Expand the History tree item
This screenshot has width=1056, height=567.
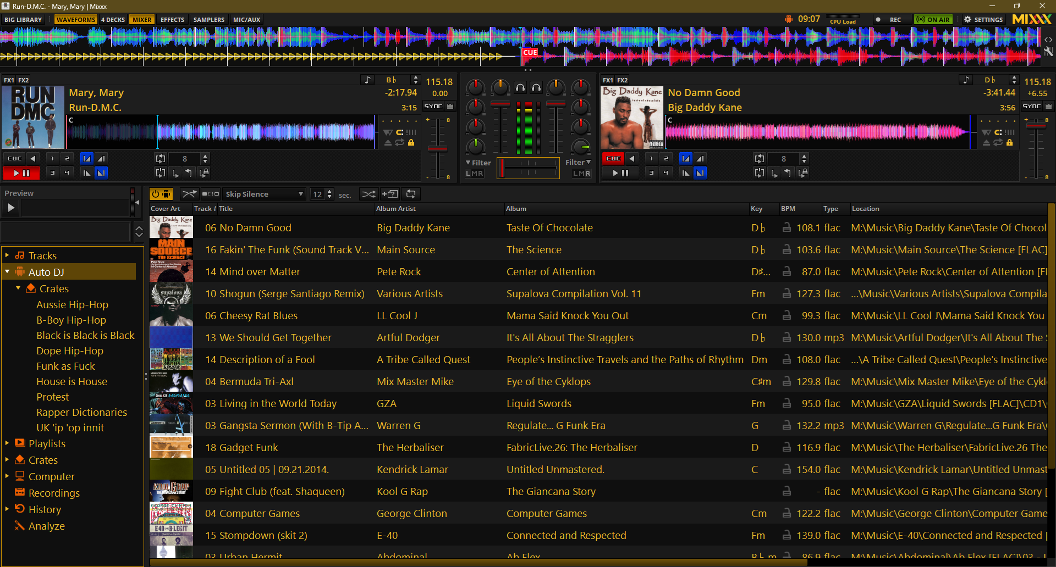tap(7, 509)
